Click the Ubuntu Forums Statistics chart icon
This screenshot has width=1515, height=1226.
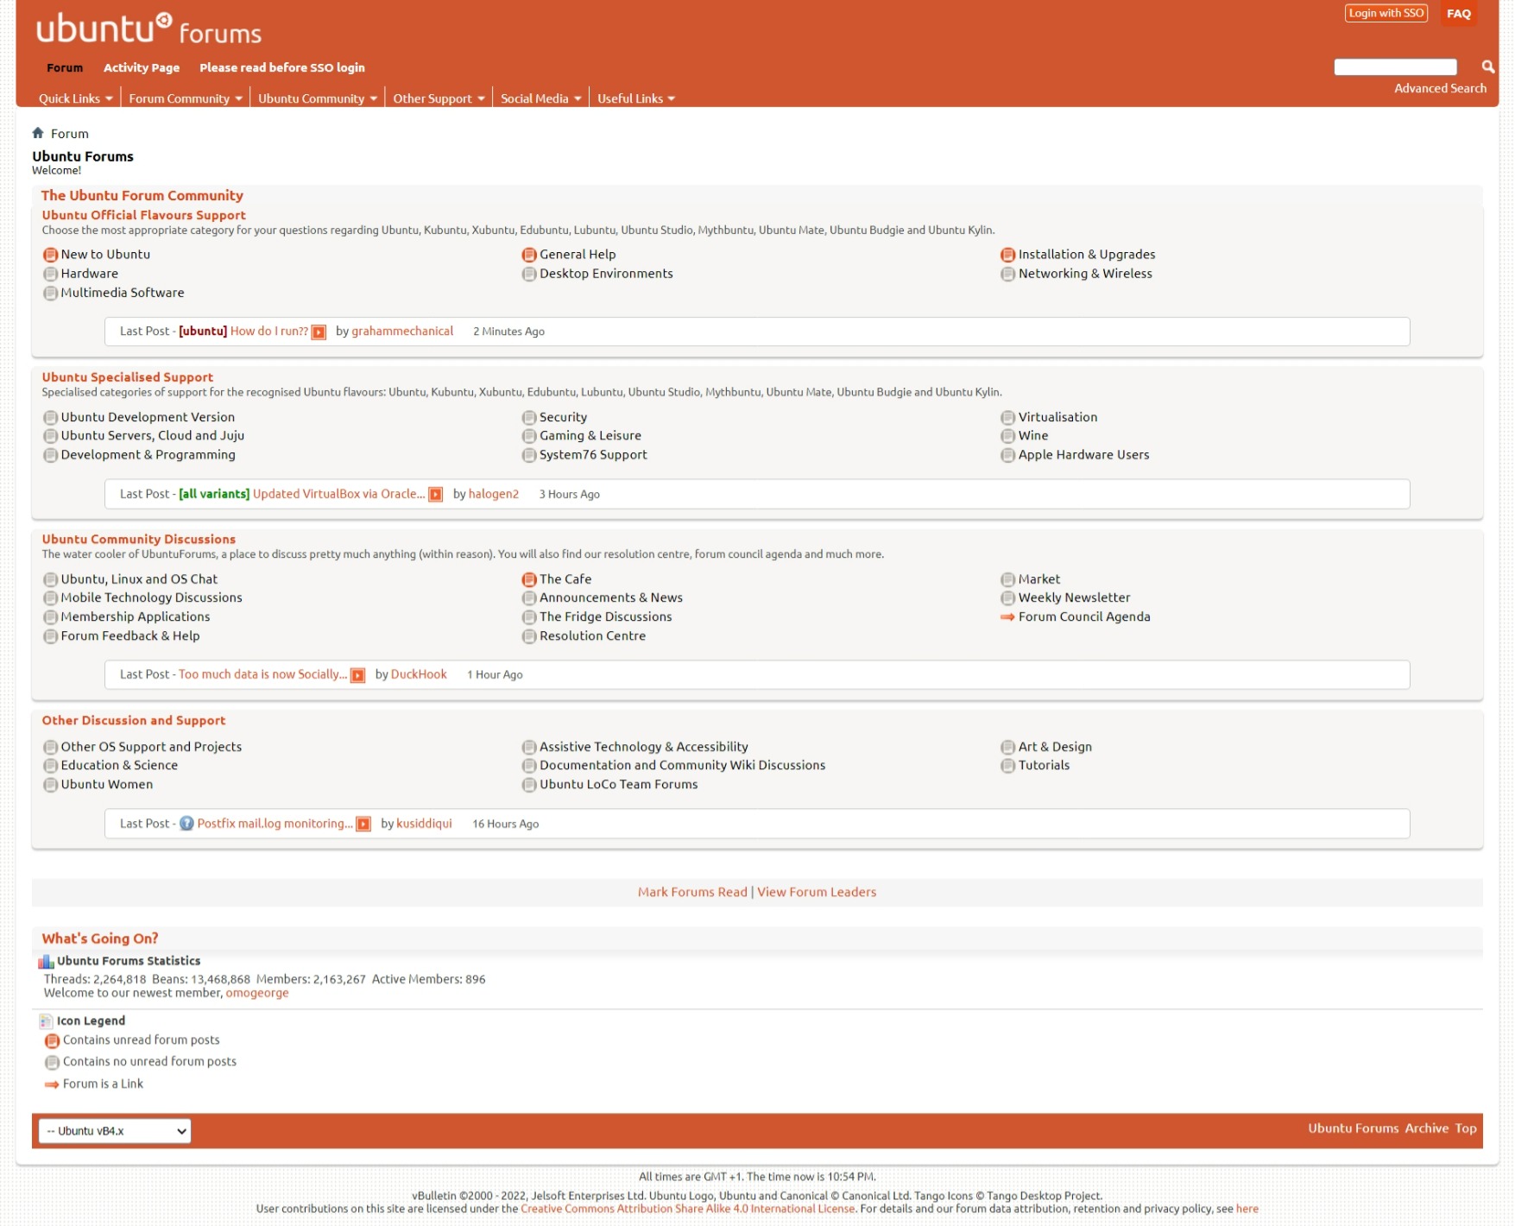(x=46, y=962)
